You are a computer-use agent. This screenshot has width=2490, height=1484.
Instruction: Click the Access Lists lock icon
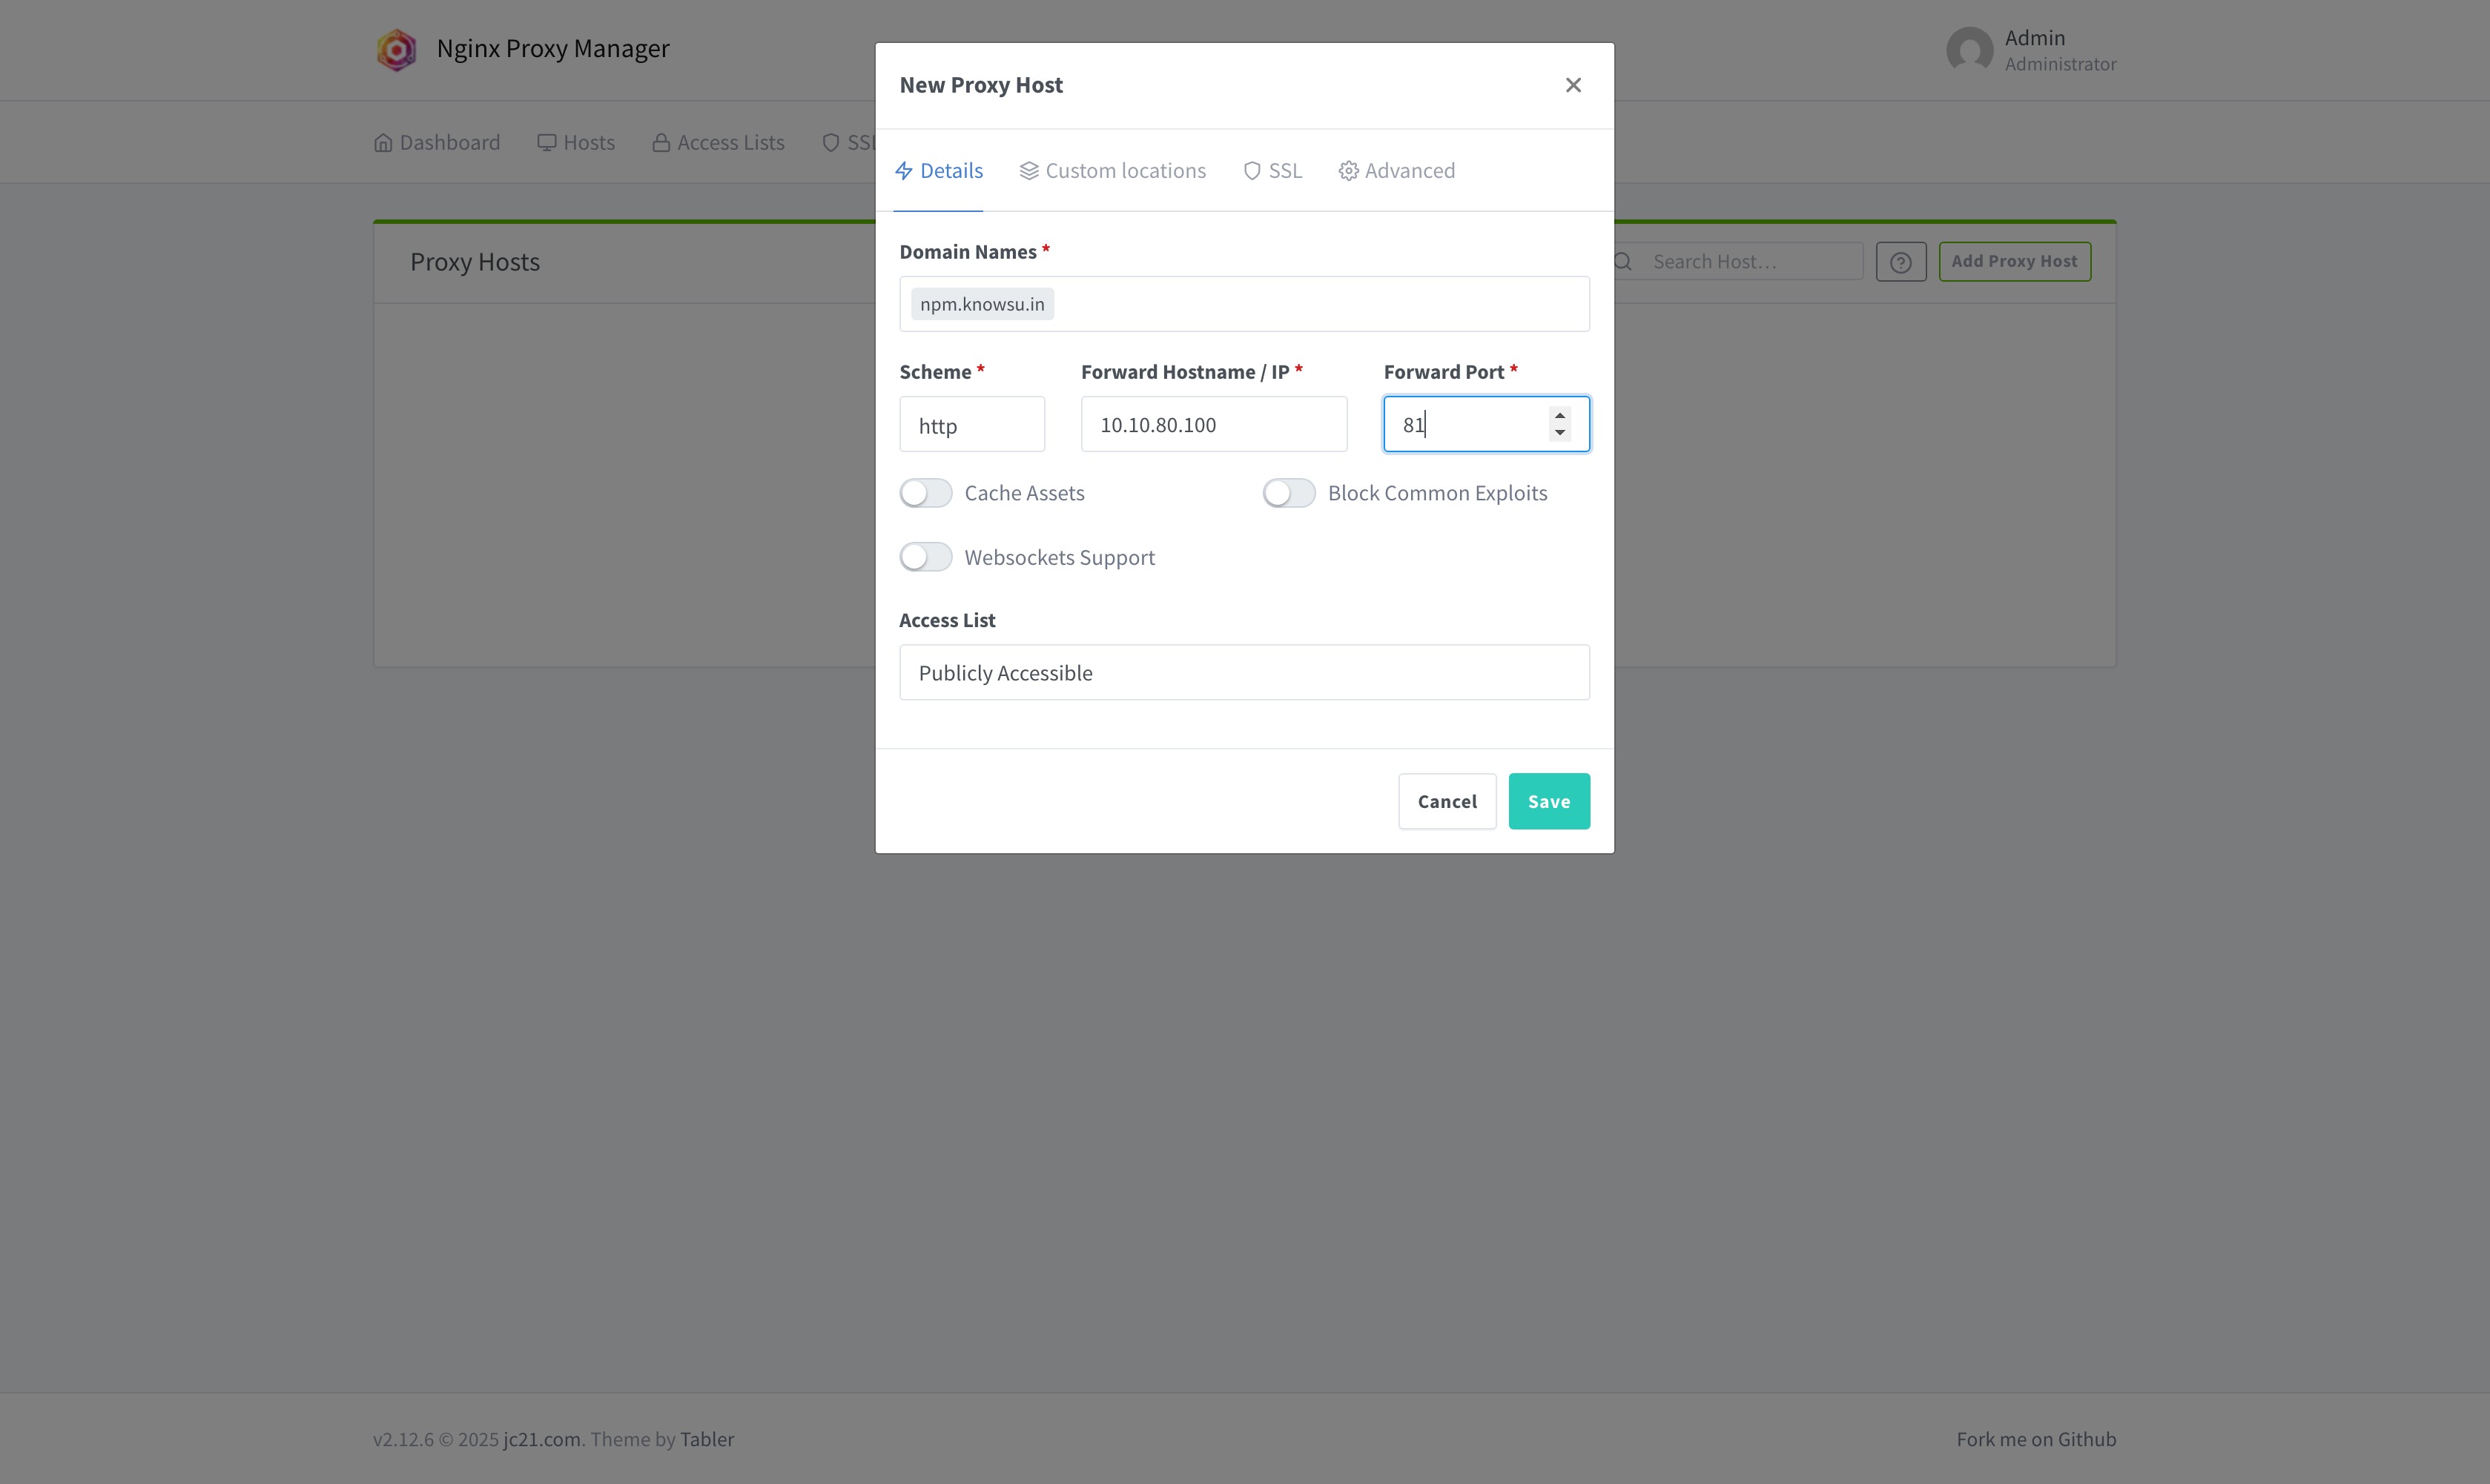(661, 143)
